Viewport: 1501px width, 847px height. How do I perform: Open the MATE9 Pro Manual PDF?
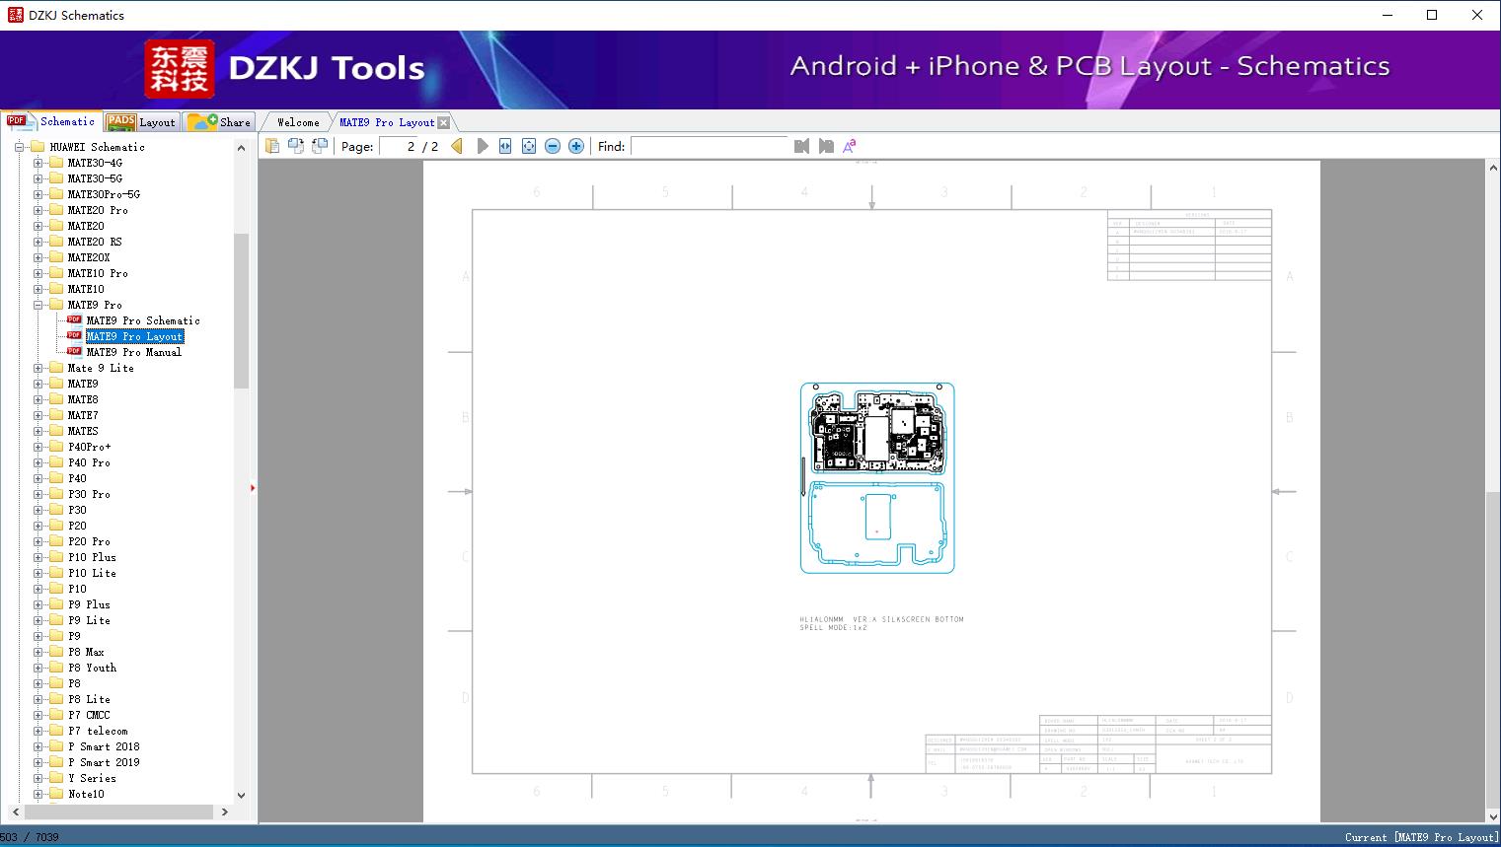134,352
